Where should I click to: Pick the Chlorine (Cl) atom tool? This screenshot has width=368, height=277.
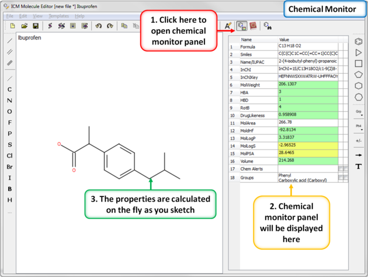[9, 156]
